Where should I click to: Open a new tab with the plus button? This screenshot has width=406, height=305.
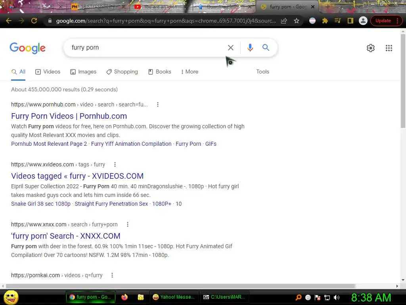(x=328, y=7)
